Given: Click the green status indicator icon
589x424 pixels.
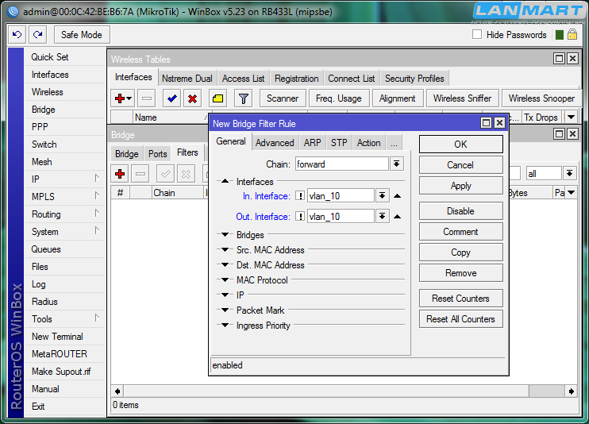Looking at the screenshot, I should [560, 35].
